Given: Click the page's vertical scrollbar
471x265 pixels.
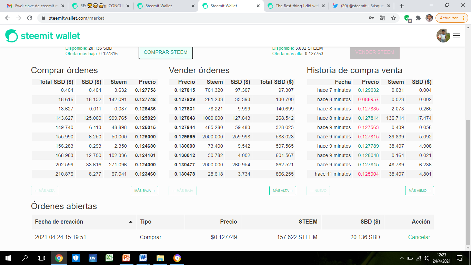Looking at the screenshot, I should coord(468,182).
